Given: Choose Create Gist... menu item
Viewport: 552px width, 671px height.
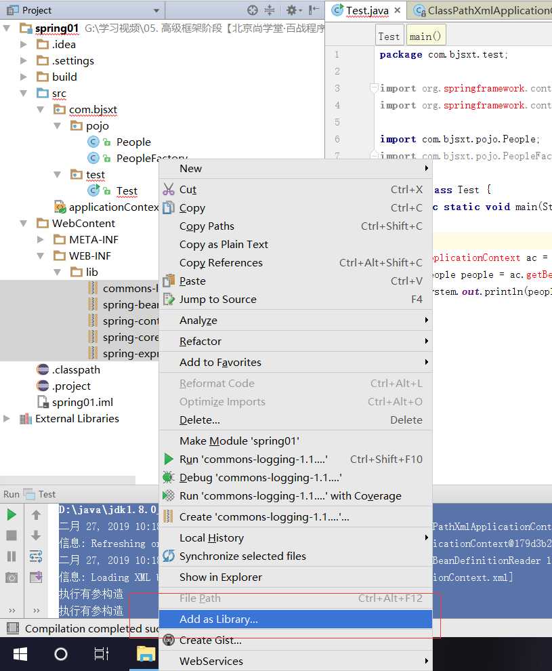Looking at the screenshot, I should point(295,640).
